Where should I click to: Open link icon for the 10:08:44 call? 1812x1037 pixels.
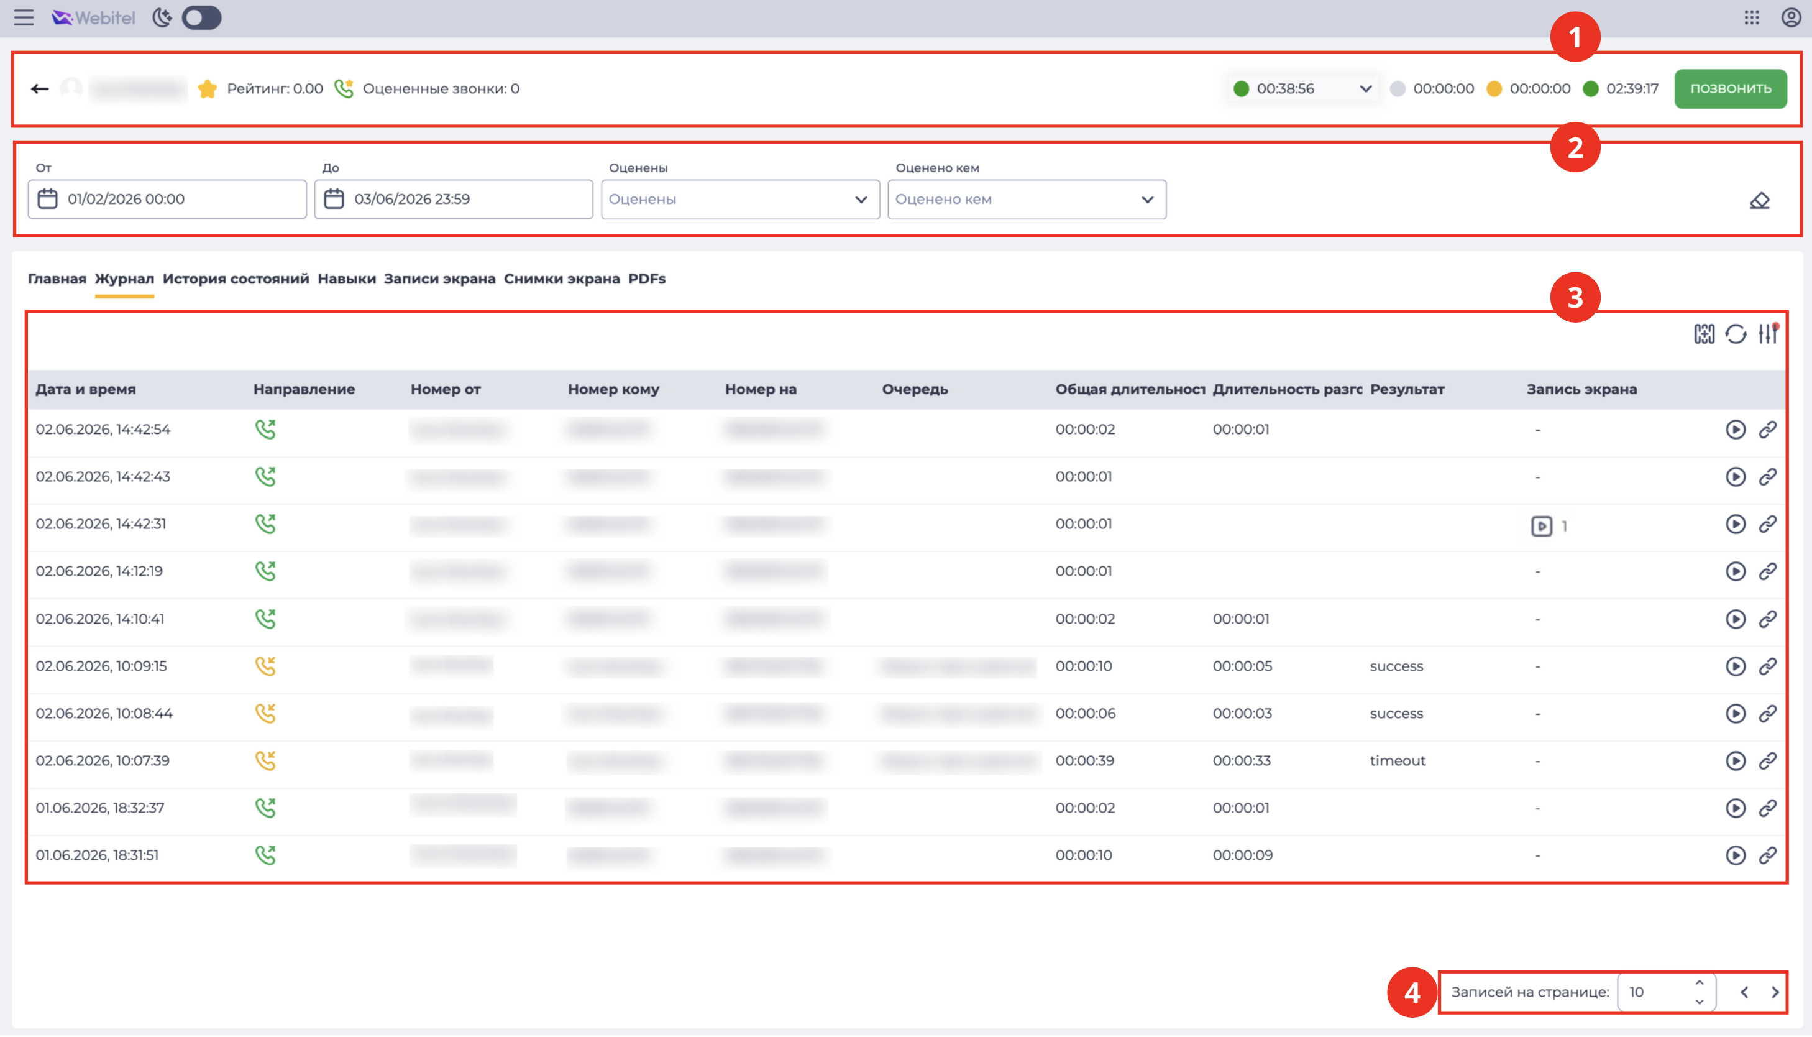click(x=1767, y=713)
